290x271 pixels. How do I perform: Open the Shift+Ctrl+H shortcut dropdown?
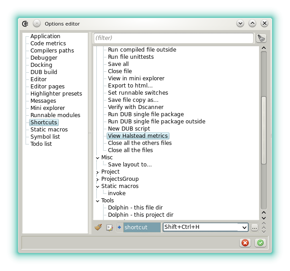pos(244,227)
